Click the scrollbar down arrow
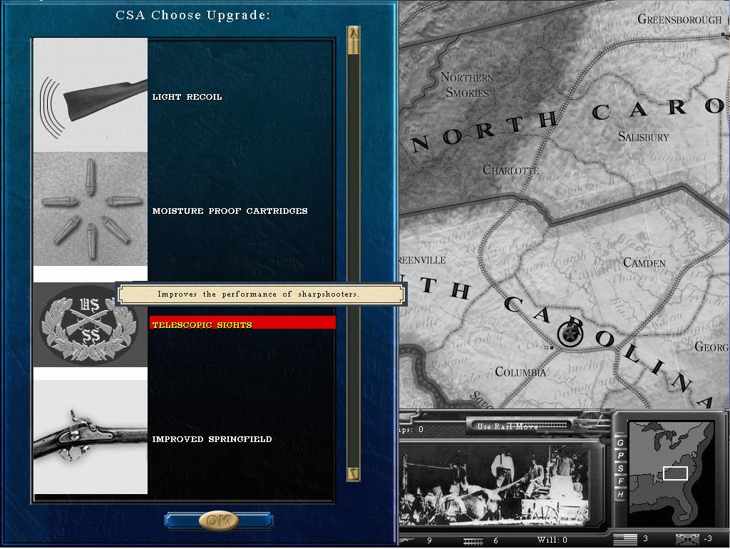 point(354,473)
